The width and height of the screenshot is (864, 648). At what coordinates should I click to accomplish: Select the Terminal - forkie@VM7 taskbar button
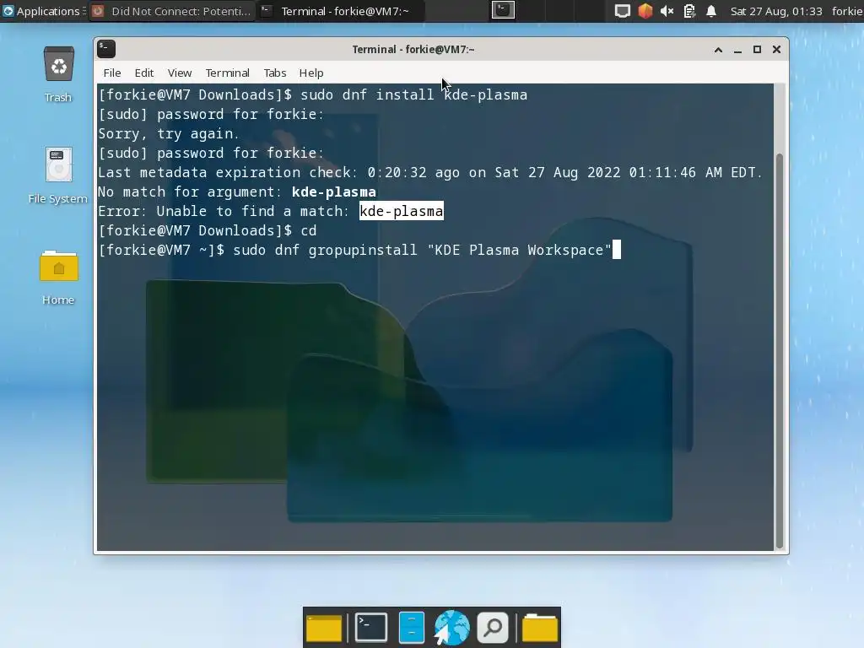tap(341, 11)
